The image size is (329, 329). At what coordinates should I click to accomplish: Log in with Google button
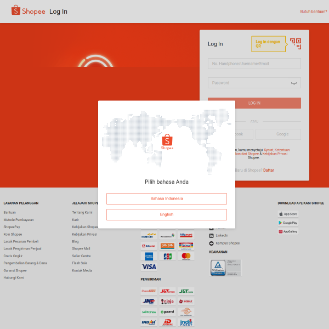(278, 134)
